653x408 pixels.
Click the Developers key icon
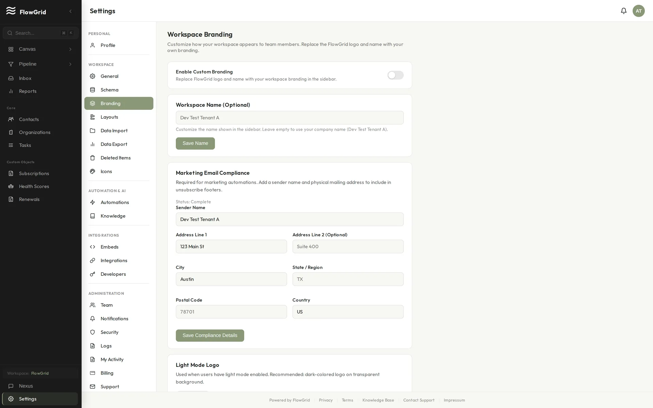[93, 274]
